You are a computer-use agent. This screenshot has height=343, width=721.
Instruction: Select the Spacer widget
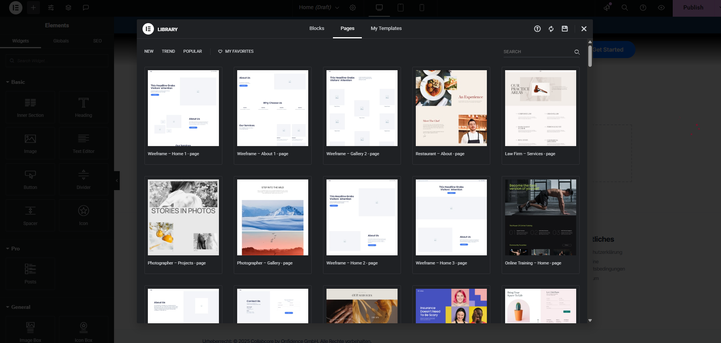click(30, 215)
